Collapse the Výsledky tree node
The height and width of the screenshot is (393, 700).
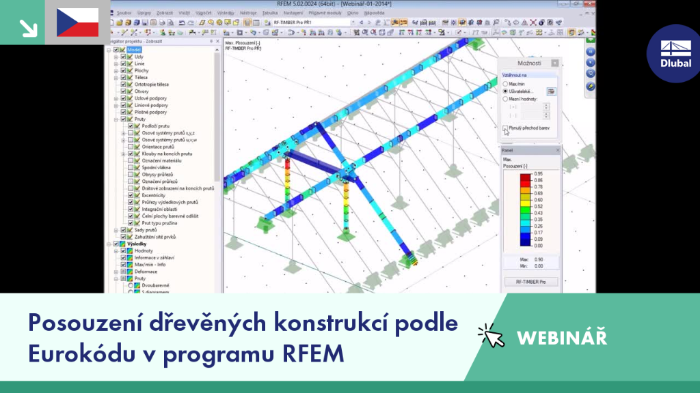point(109,244)
